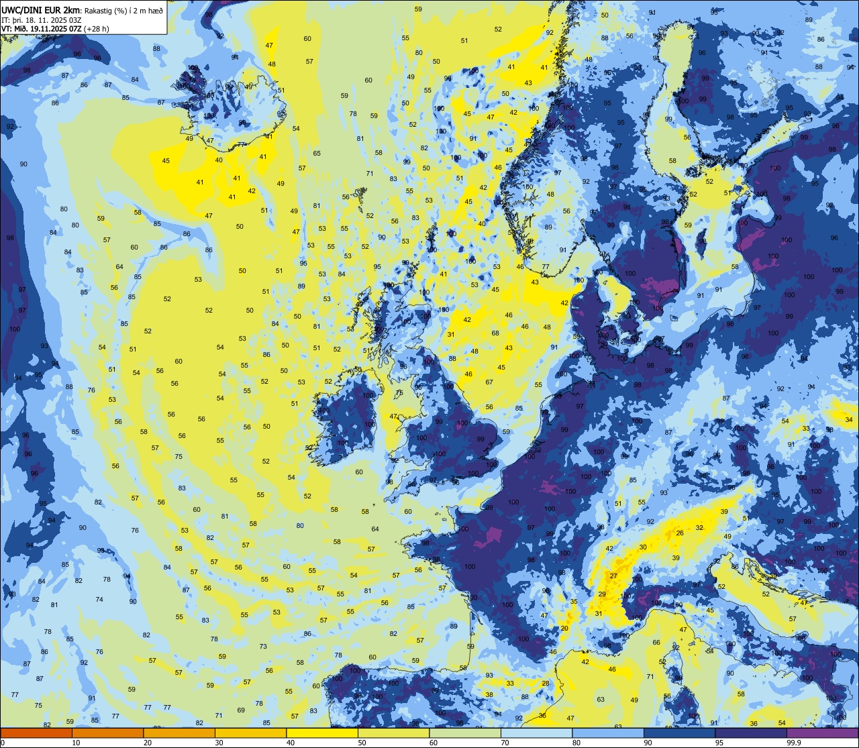The height and width of the screenshot is (748, 859).
Task: Click the purple above-99.9 legend swatch
Action: 822,733
